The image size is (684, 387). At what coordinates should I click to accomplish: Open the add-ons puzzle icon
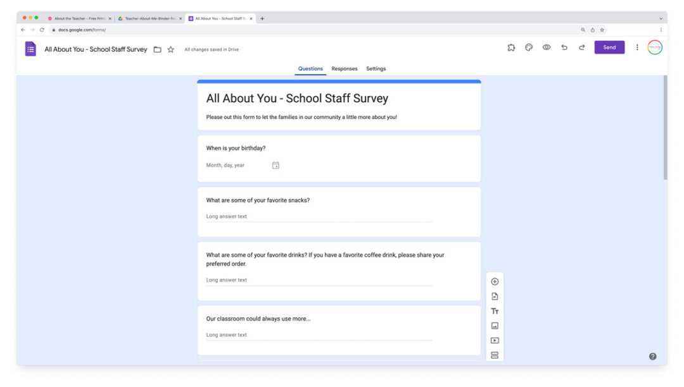[511, 47]
